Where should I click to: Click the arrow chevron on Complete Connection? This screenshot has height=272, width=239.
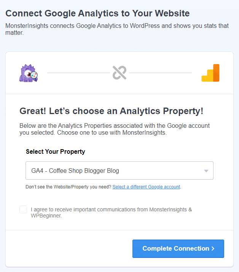213,249
